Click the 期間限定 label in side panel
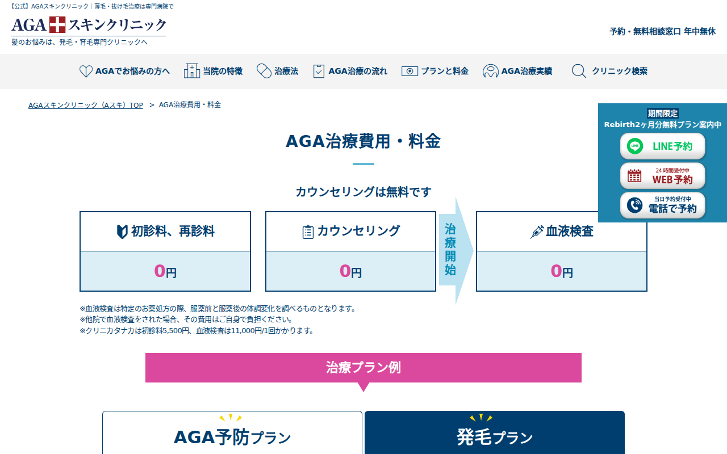This screenshot has width=727, height=454. (x=663, y=113)
